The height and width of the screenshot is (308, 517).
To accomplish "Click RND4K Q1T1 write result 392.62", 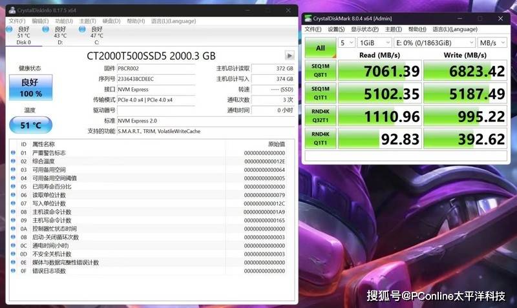I will click(x=465, y=138).
